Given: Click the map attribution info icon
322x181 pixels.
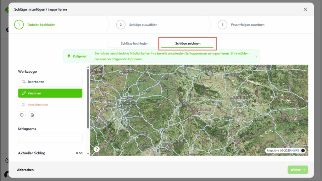Looking at the screenshot, I should point(303,151).
